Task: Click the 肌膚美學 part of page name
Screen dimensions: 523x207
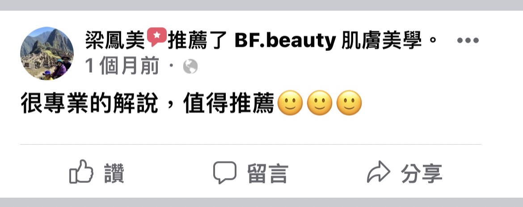Action: point(382,40)
